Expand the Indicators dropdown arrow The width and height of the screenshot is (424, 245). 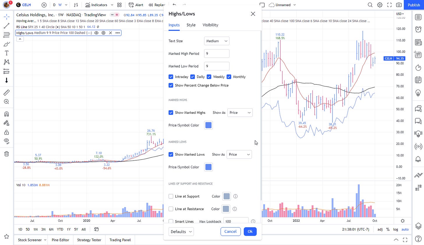coord(112,5)
